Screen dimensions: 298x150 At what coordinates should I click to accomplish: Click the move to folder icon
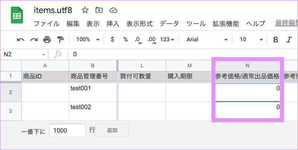coord(99,10)
